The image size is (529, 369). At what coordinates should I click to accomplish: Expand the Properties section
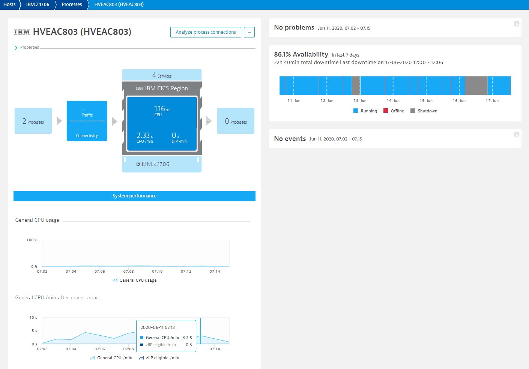(27, 48)
